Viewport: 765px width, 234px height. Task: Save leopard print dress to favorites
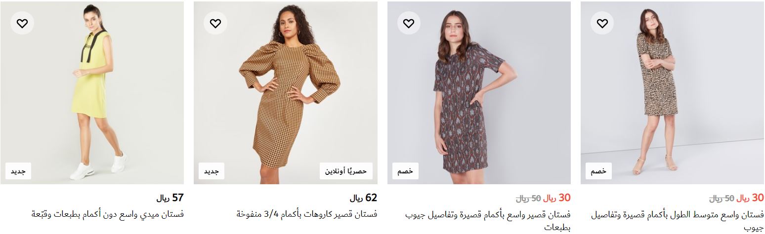pos(602,23)
